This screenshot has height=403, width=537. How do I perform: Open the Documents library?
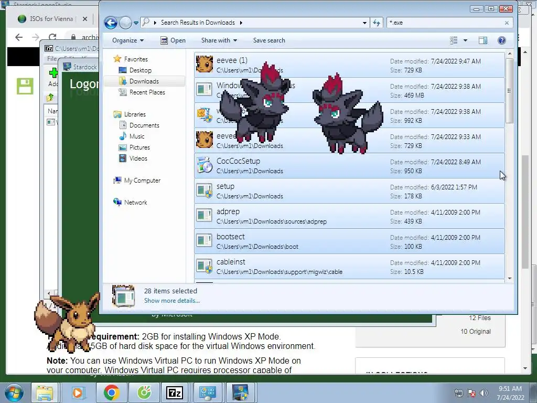click(x=144, y=125)
